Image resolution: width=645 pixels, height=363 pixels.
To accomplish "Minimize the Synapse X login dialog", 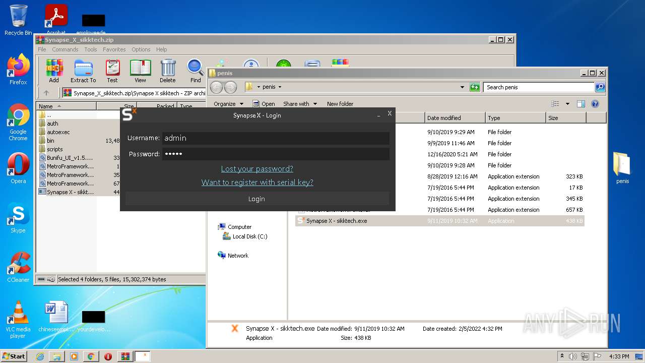I will coord(378,115).
